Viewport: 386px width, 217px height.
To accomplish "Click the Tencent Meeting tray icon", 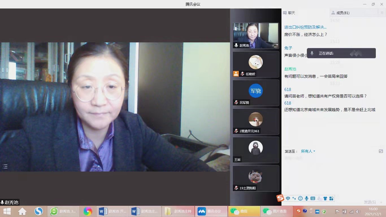I will click(317, 211).
